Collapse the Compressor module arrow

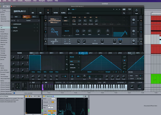point(46,21)
